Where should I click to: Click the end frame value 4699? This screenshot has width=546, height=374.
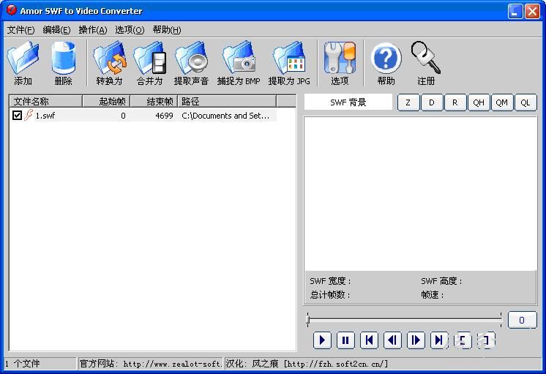point(164,116)
